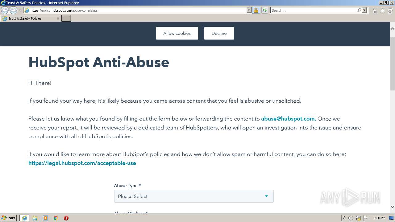
Task: Click the Allow cookies button
Action: click(177, 33)
